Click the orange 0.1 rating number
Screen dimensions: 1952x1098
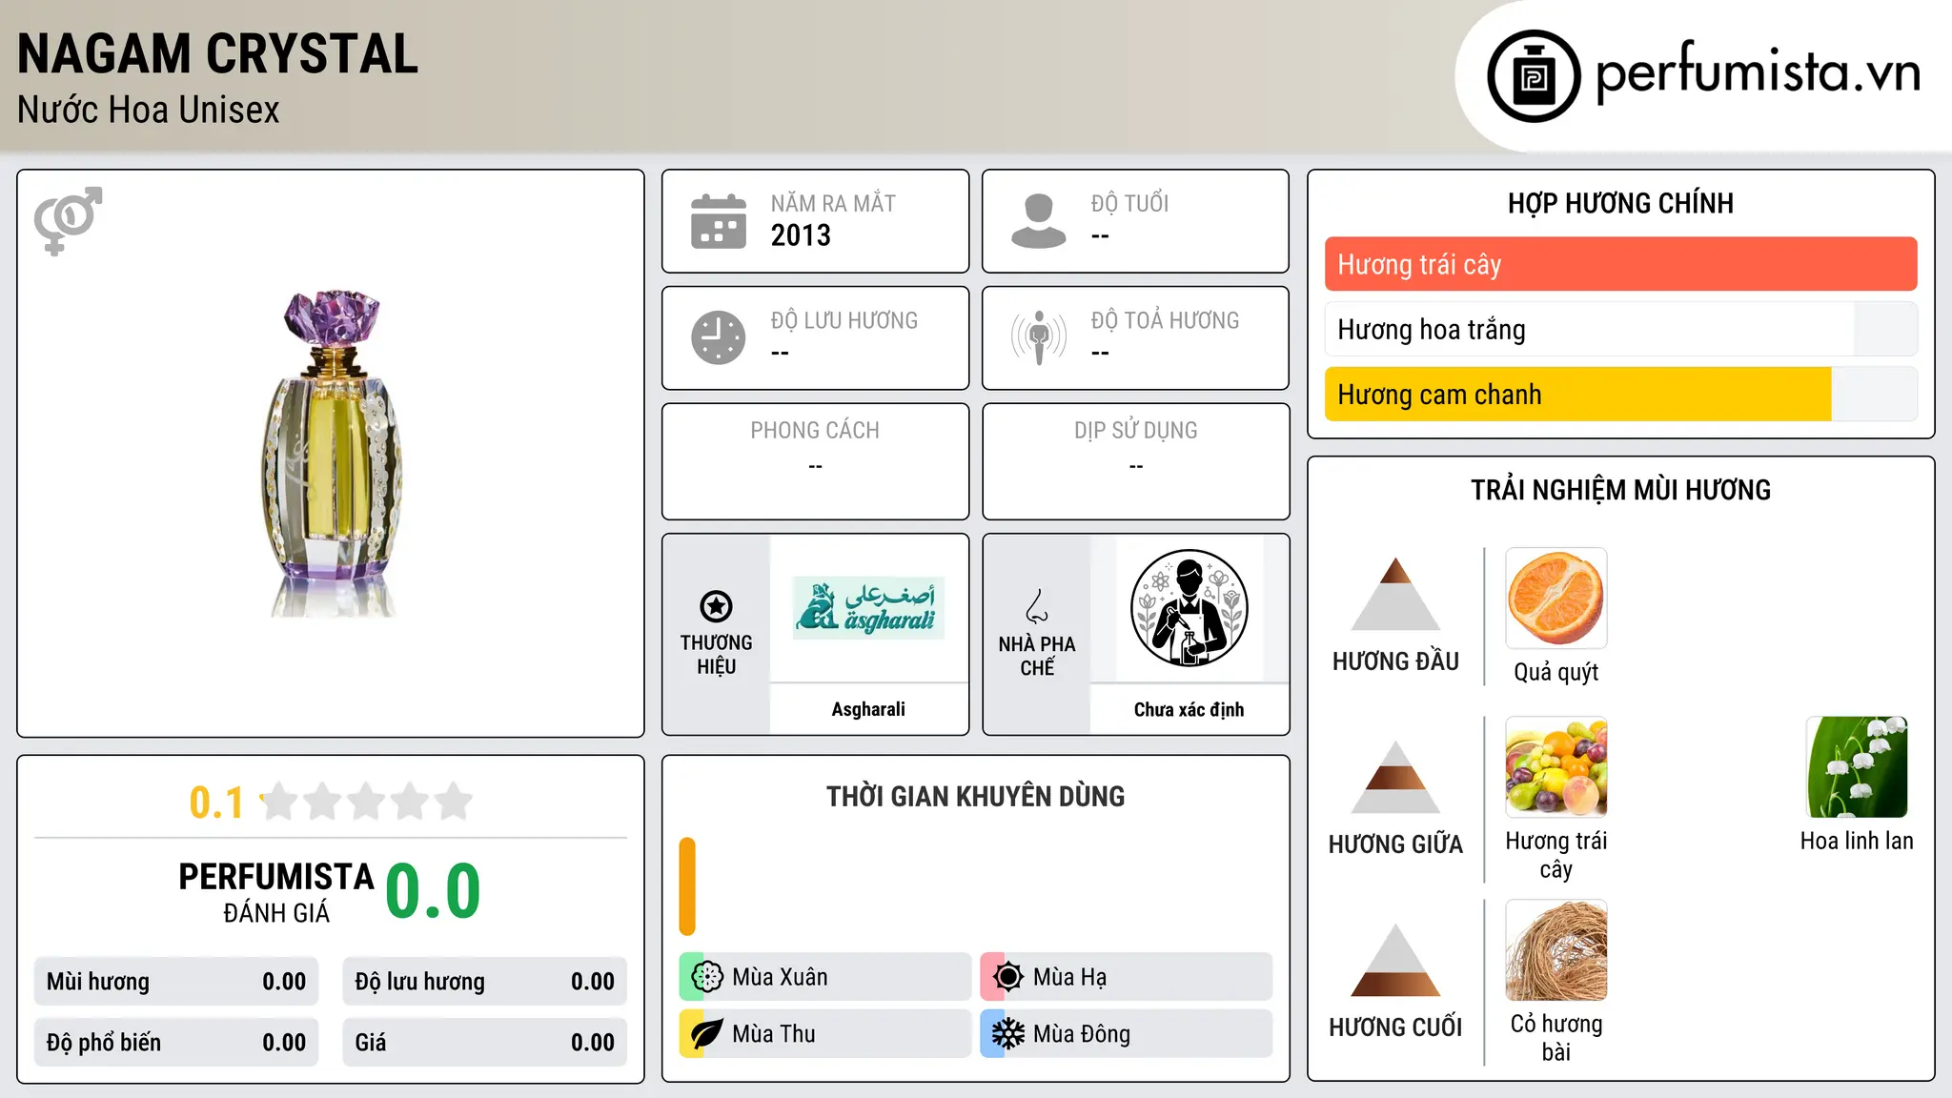click(216, 803)
